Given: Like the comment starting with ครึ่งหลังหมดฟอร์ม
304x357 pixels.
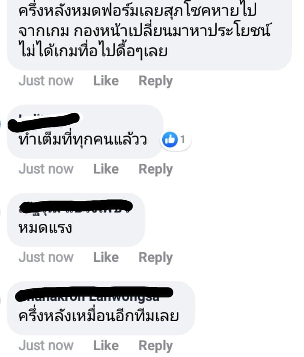Looking at the screenshot, I should (106, 81).
